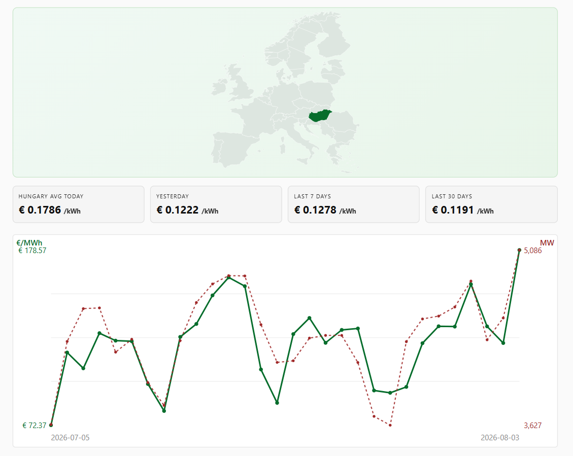This screenshot has width=573, height=456.
Task: Click the LAST 30 DAYS heading
Action: 452,196
